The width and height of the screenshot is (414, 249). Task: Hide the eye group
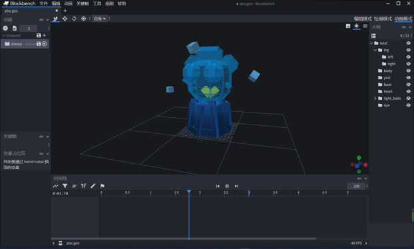pos(409,105)
